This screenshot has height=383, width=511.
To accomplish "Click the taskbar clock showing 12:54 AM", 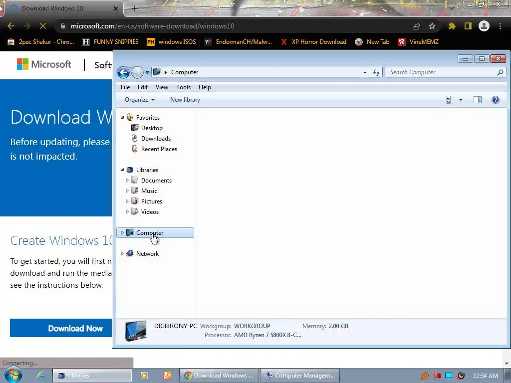I will (485, 376).
